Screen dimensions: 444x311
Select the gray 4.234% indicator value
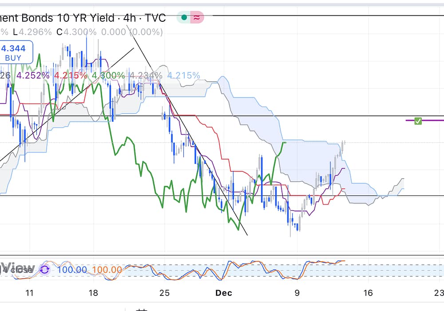[145, 76]
